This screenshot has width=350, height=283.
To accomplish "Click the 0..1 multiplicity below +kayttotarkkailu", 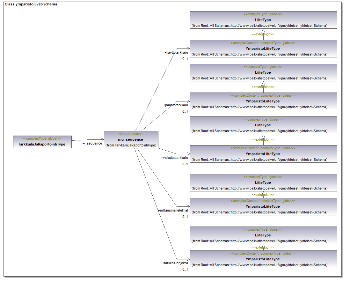I will 185,59.
